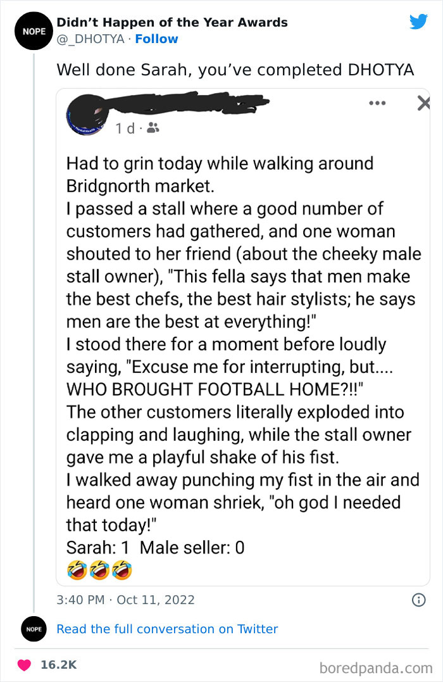The image size is (443, 682).
Task: Click the 'Well done Sarah' tweet text
Action: click(x=235, y=70)
